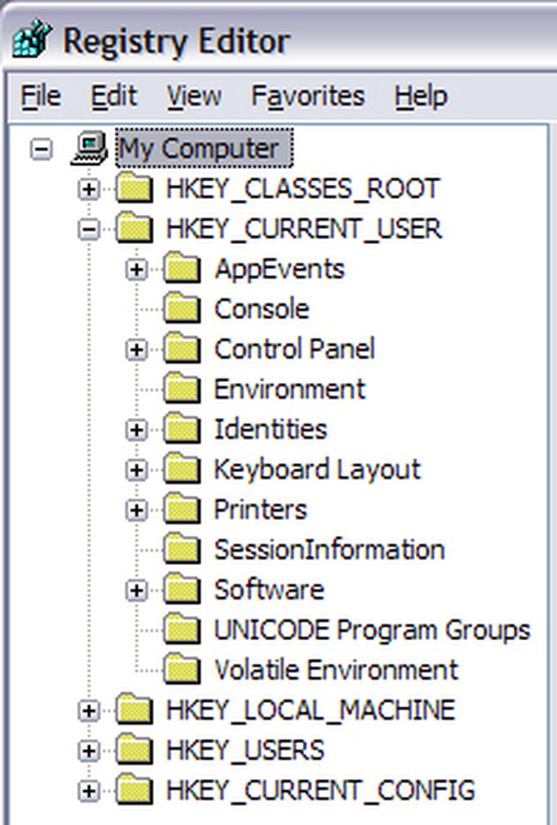Click the Console folder icon
The height and width of the screenshot is (825, 557).
click(x=182, y=309)
